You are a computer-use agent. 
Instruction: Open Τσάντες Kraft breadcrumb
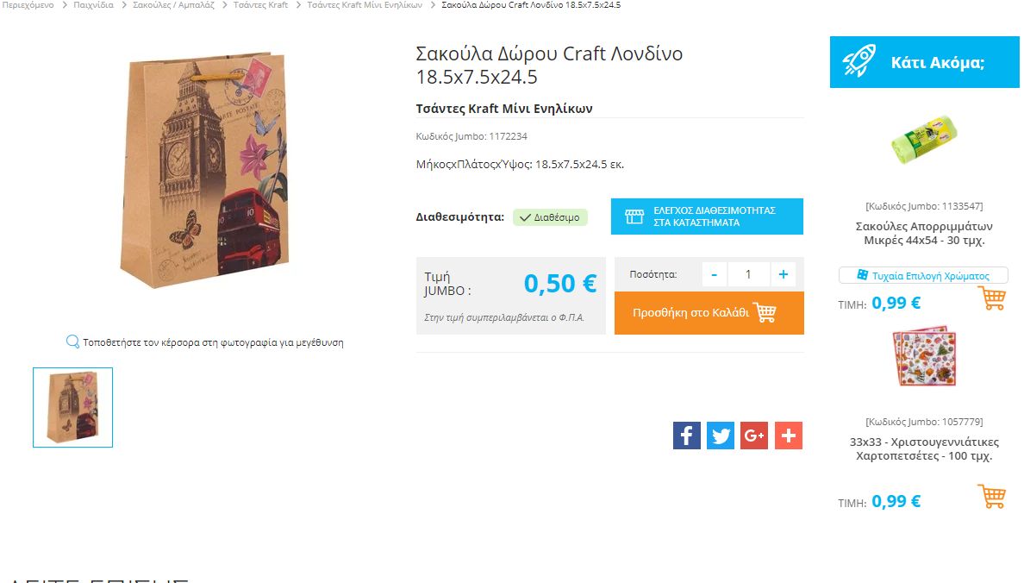[260, 4]
